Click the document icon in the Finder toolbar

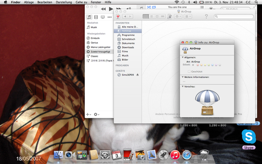[x=170, y=16]
